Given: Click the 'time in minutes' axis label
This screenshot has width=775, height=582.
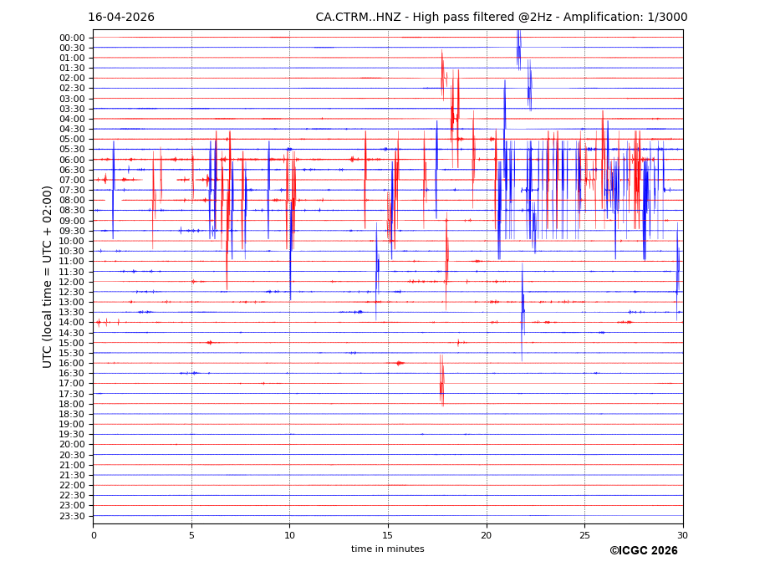Looking at the screenshot, I should point(387,549).
